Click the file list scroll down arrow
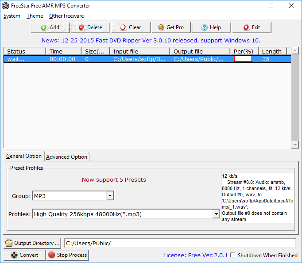The image size is (302, 263). [295, 145]
